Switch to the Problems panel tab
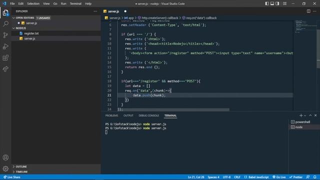The image size is (320, 180). [111, 115]
